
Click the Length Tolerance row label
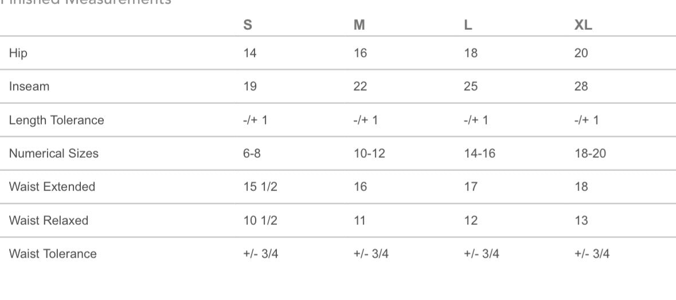(x=56, y=120)
